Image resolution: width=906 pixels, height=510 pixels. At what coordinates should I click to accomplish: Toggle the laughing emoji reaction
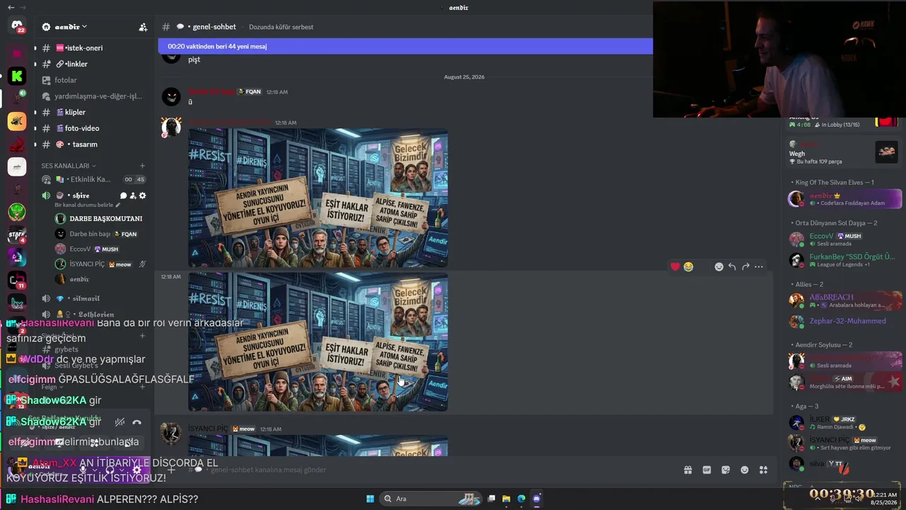689,266
